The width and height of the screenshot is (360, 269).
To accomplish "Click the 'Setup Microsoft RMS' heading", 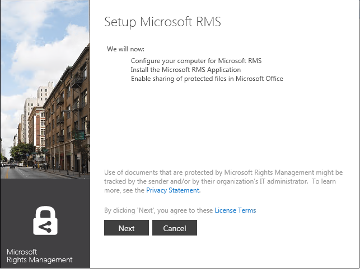I will pos(162,22).
